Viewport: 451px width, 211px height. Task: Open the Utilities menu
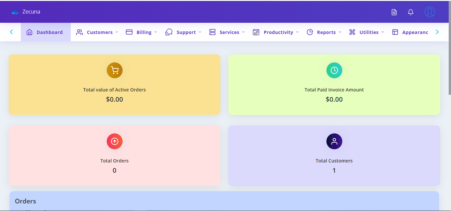366,32
